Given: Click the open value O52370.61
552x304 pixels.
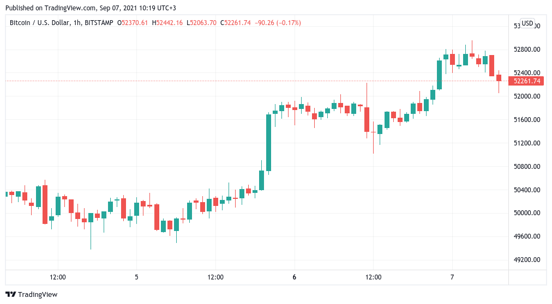Looking at the screenshot, I should click(x=133, y=23).
